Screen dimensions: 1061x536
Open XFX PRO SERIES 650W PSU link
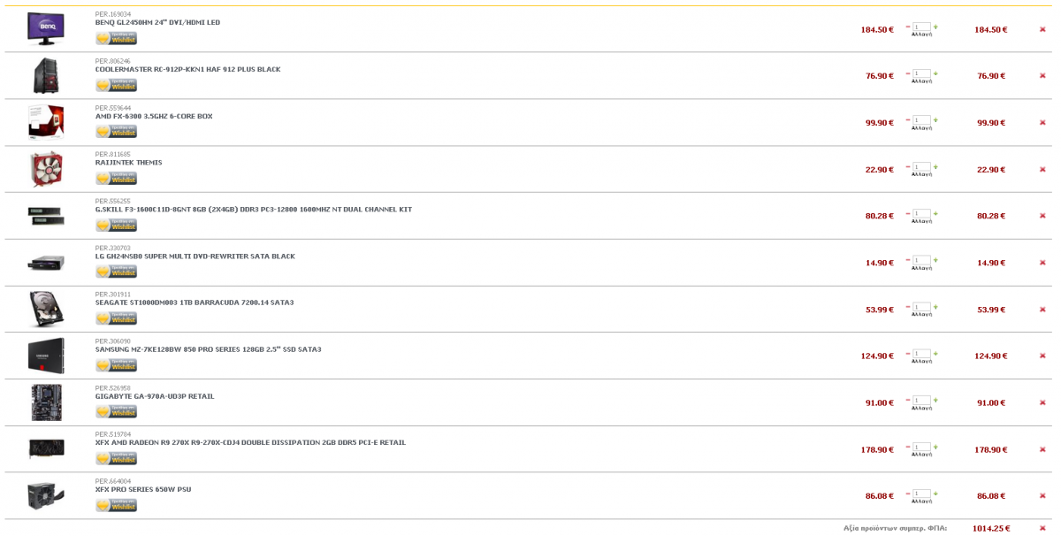tap(143, 490)
